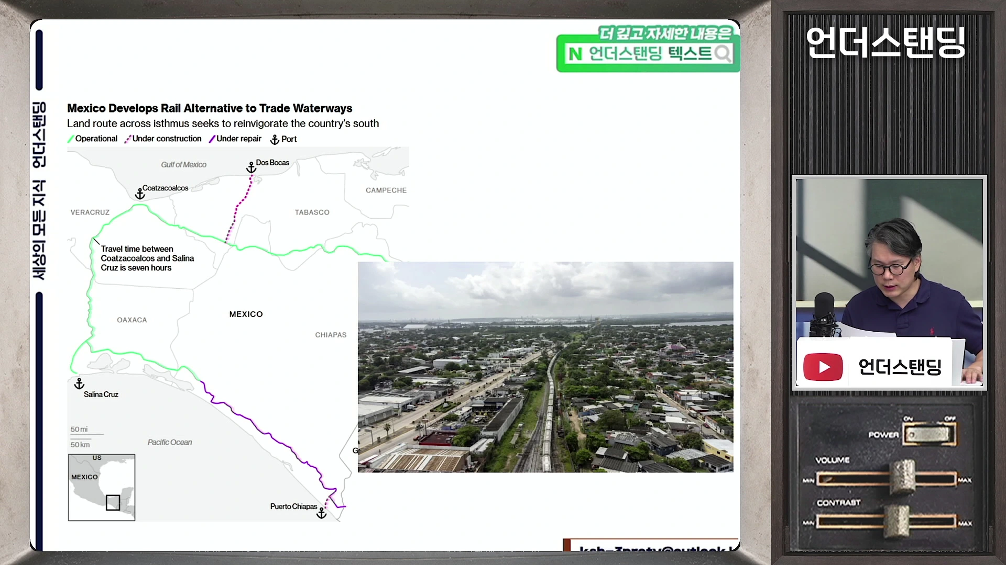The width and height of the screenshot is (1006, 565).
Task: Click the 언더스탠딩 label beside the YouTube logo
Action: [900, 367]
